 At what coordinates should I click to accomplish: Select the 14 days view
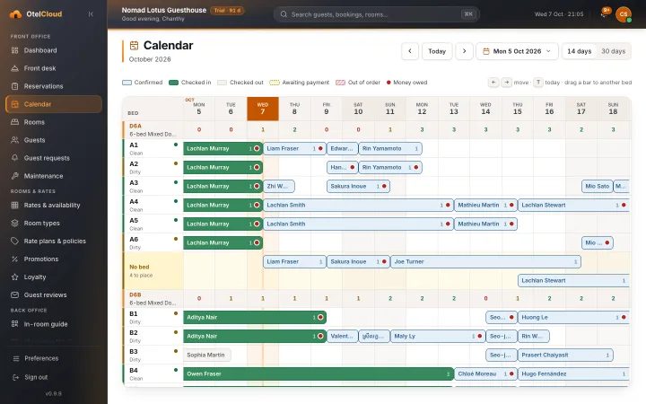tap(580, 51)
